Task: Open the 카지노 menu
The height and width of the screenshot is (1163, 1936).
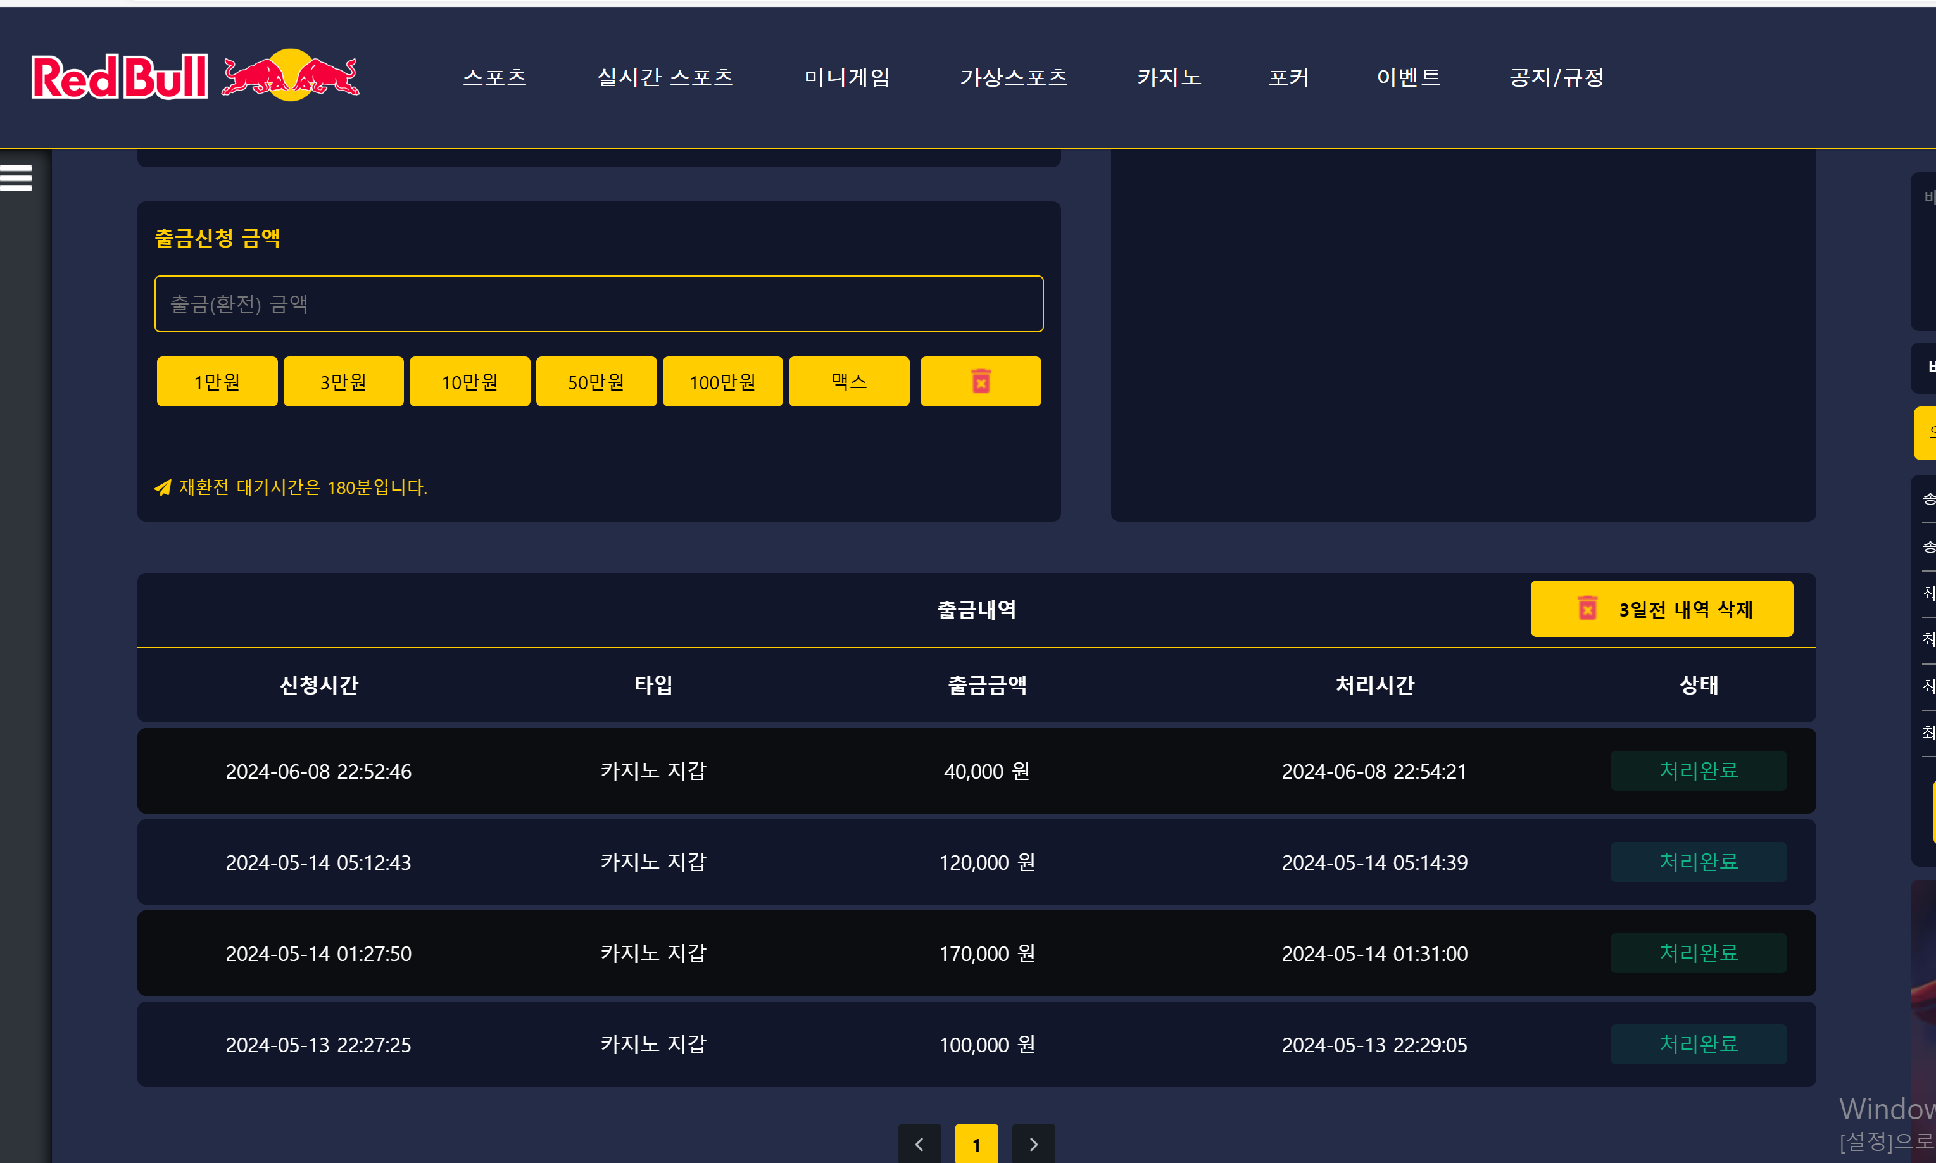Action: (x=1169, y=77)
